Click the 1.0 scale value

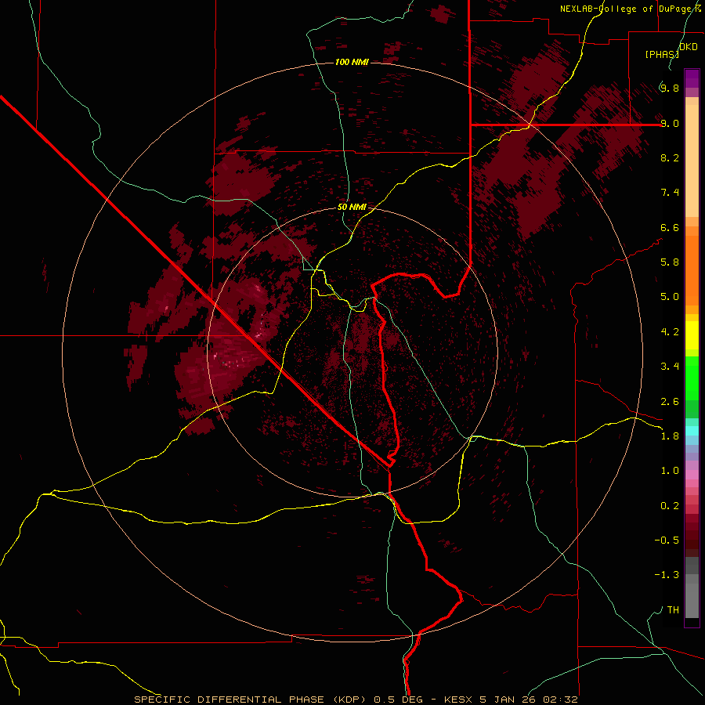(670, 471)
